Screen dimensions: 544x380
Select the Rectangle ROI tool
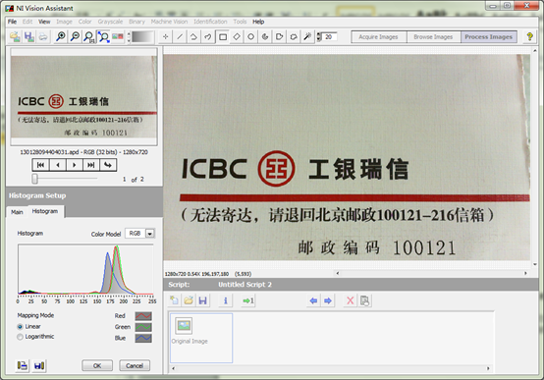(x=223, y=36)
